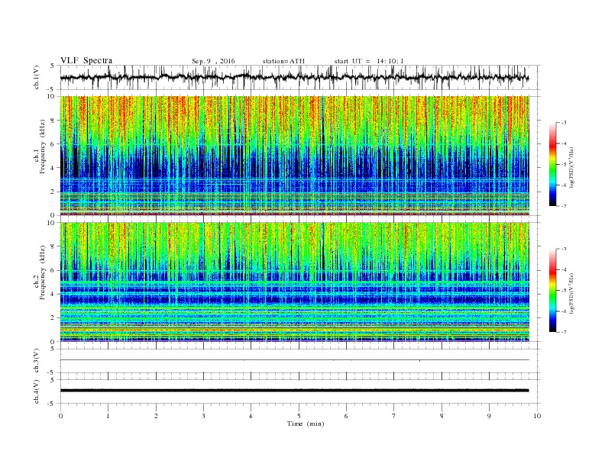Click the "-3" label on upper color bar

tap(564, 123)
